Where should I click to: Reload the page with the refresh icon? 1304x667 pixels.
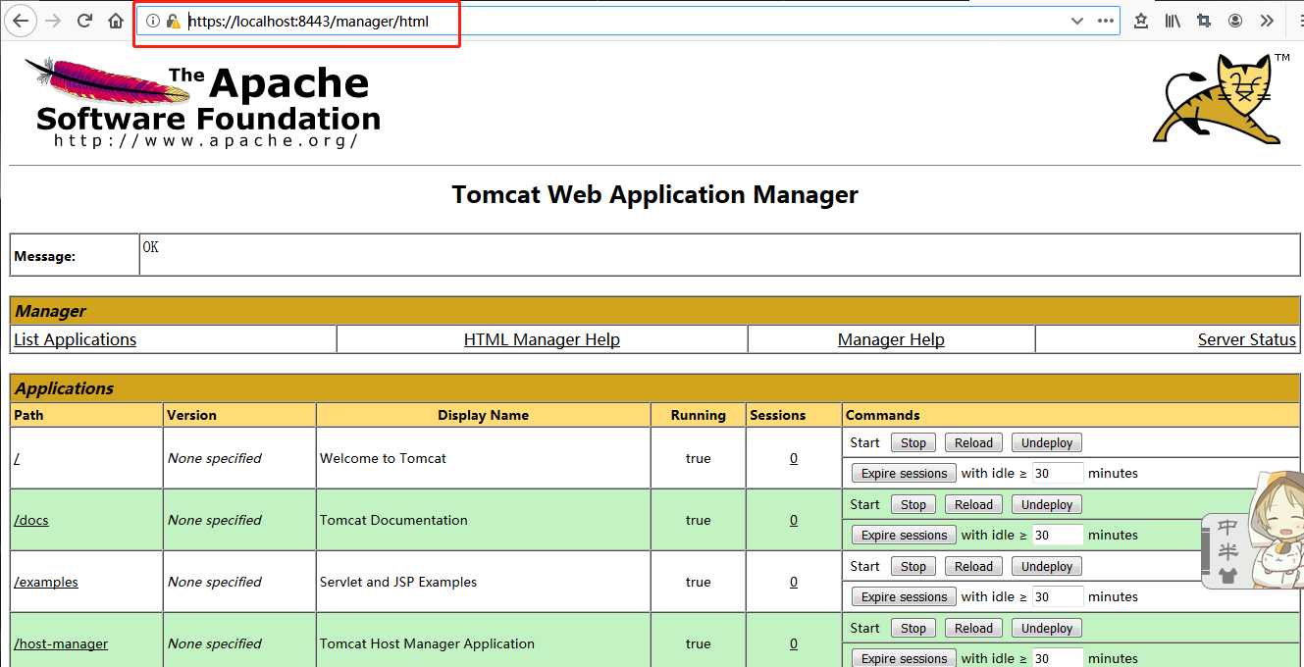(84, 21)
